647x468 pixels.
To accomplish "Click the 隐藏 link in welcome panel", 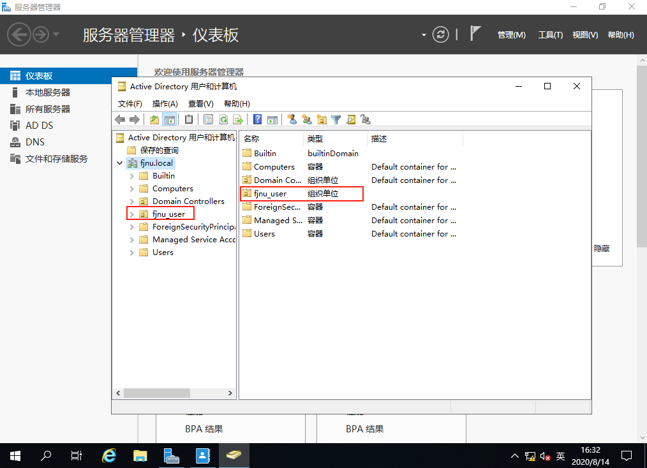I will (x=602, y=249).
